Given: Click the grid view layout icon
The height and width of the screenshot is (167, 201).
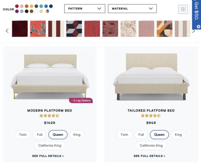Looking at the screenshot, I should click(x=183, y=9).
